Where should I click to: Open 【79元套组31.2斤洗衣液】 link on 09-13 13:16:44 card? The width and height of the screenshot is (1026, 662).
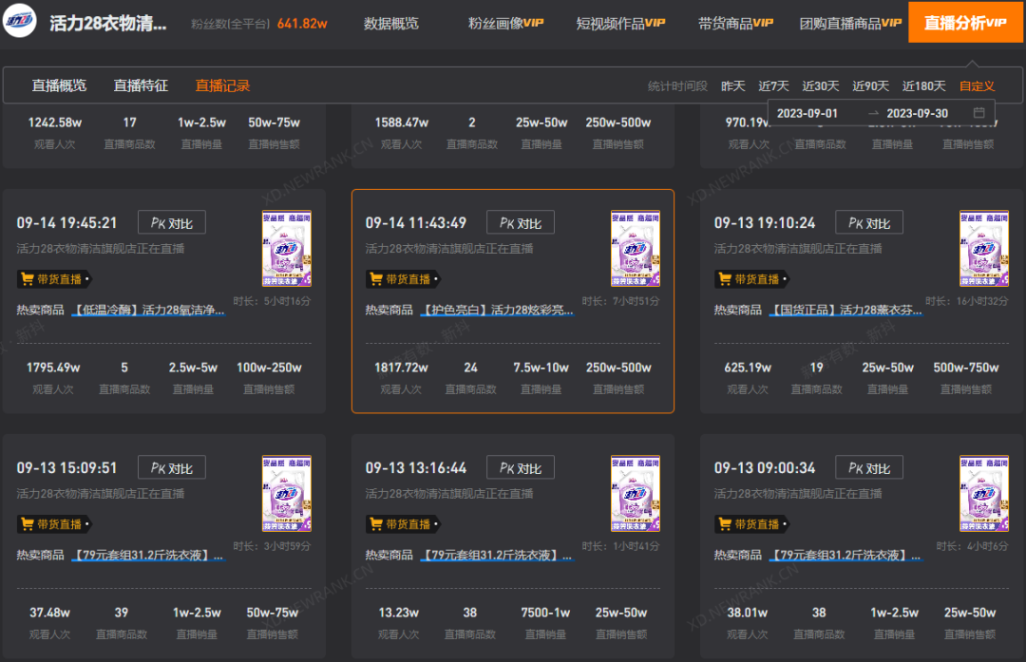coord(497,555)
